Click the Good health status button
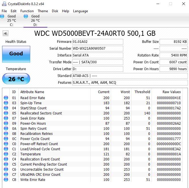Screen dimensions: 189x188 (x=16, y=54)
